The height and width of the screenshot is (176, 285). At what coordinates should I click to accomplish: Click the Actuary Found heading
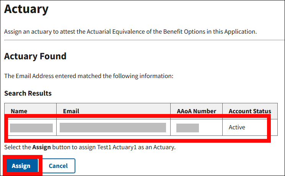click(x=35, y=56)
